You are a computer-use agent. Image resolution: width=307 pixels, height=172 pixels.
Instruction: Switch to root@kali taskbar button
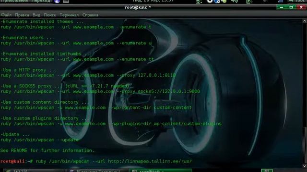pyautogui.click(x=160, y=171)
